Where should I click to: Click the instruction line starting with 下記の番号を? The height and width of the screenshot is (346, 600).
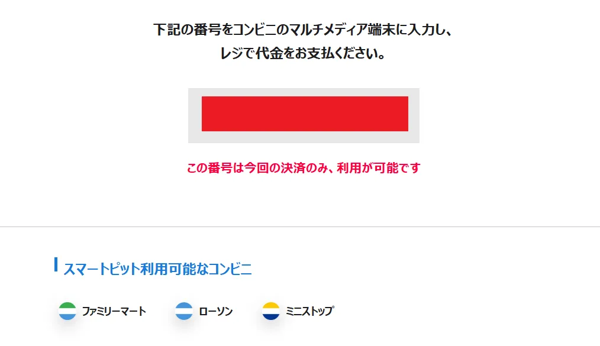tap(303, 30)
